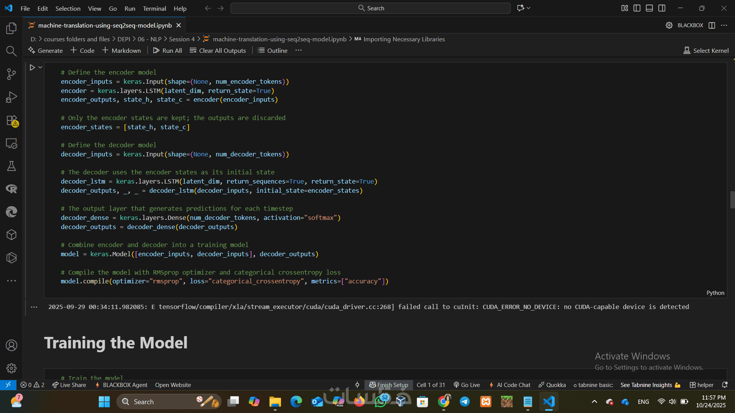Toggle the primary side bar layout button

(637, 8)
